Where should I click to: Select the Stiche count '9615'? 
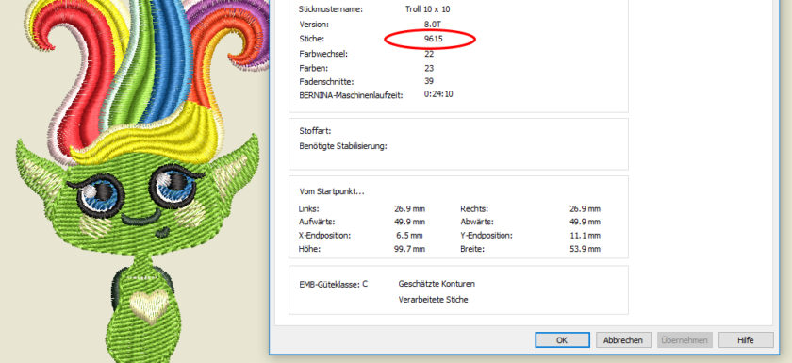coord(434,39)
